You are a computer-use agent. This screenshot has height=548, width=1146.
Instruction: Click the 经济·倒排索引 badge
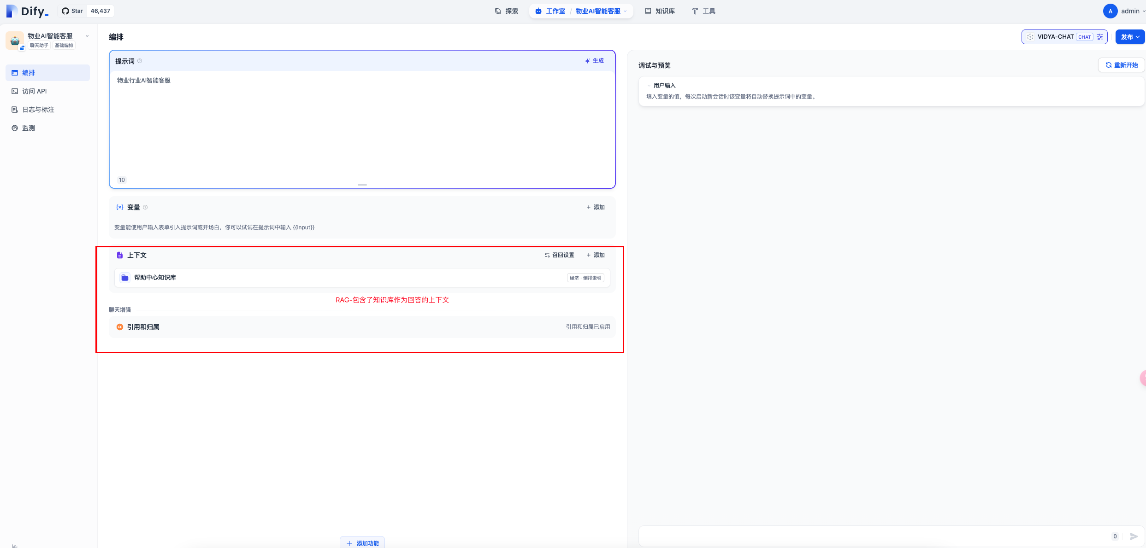tap(585, 278)
